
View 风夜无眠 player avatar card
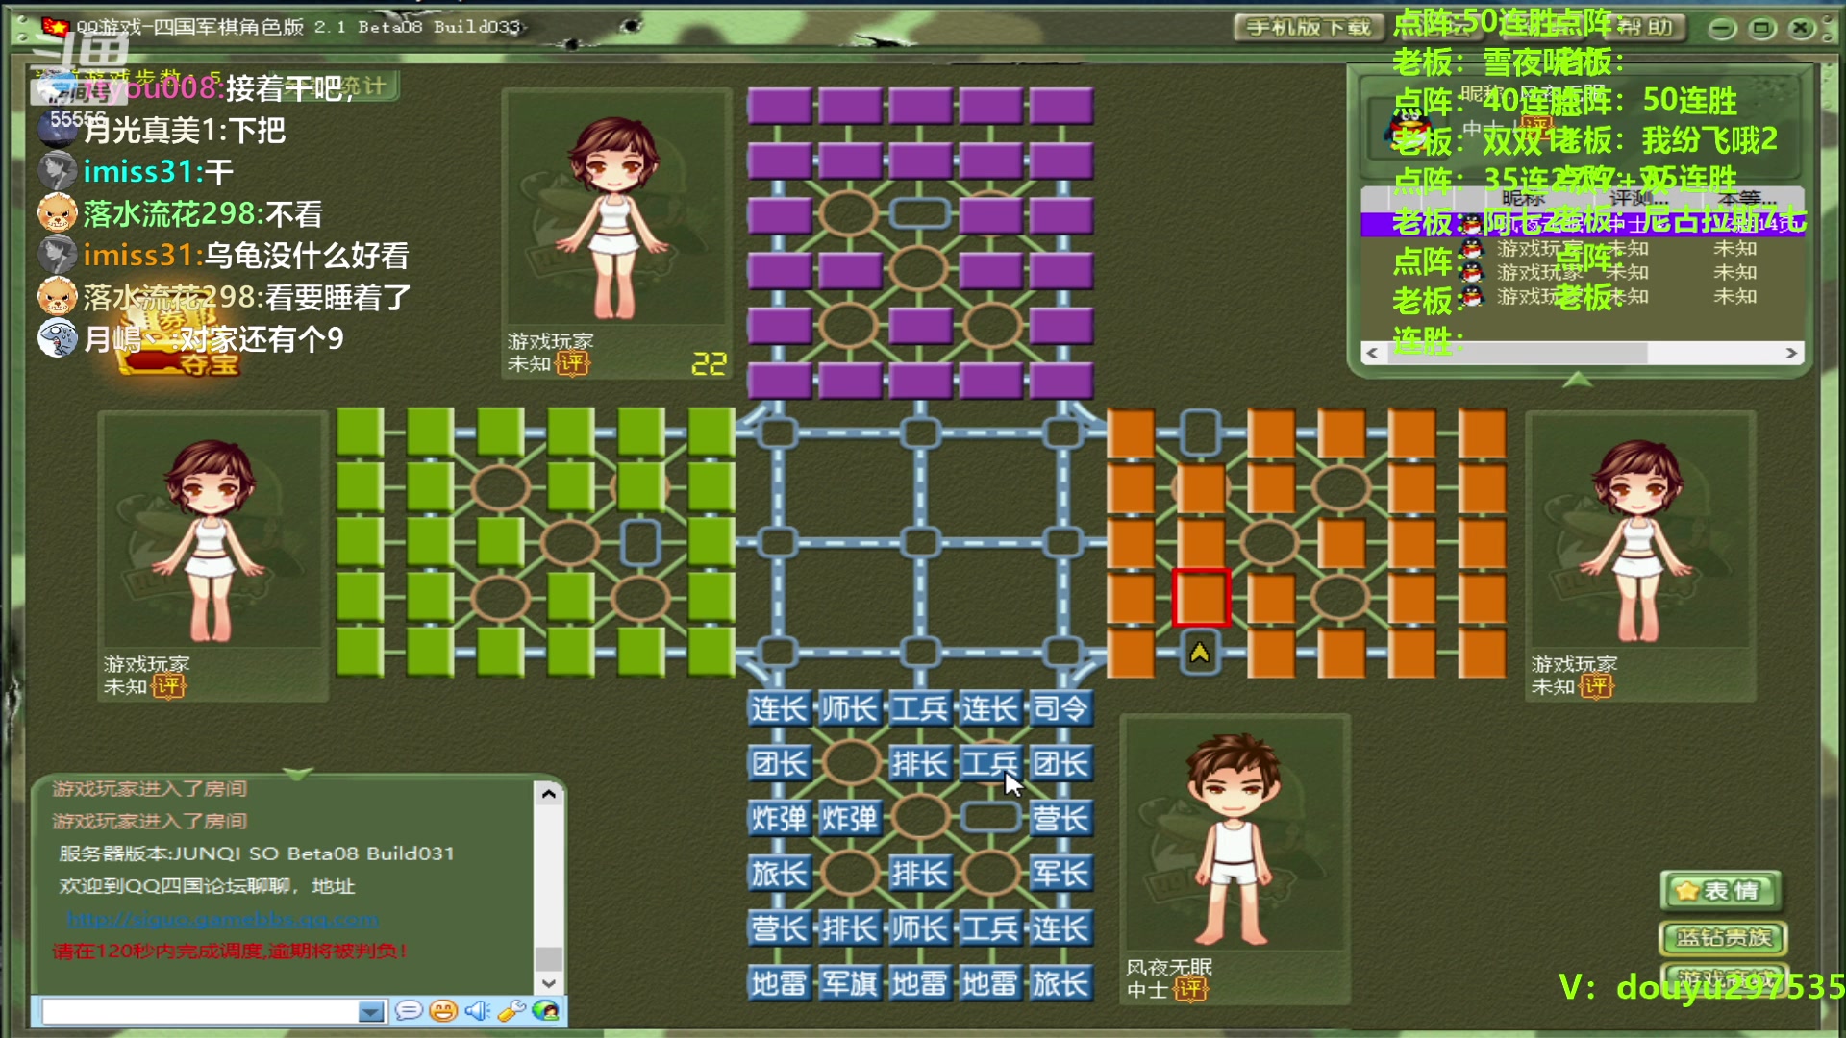click(1235, 859)
